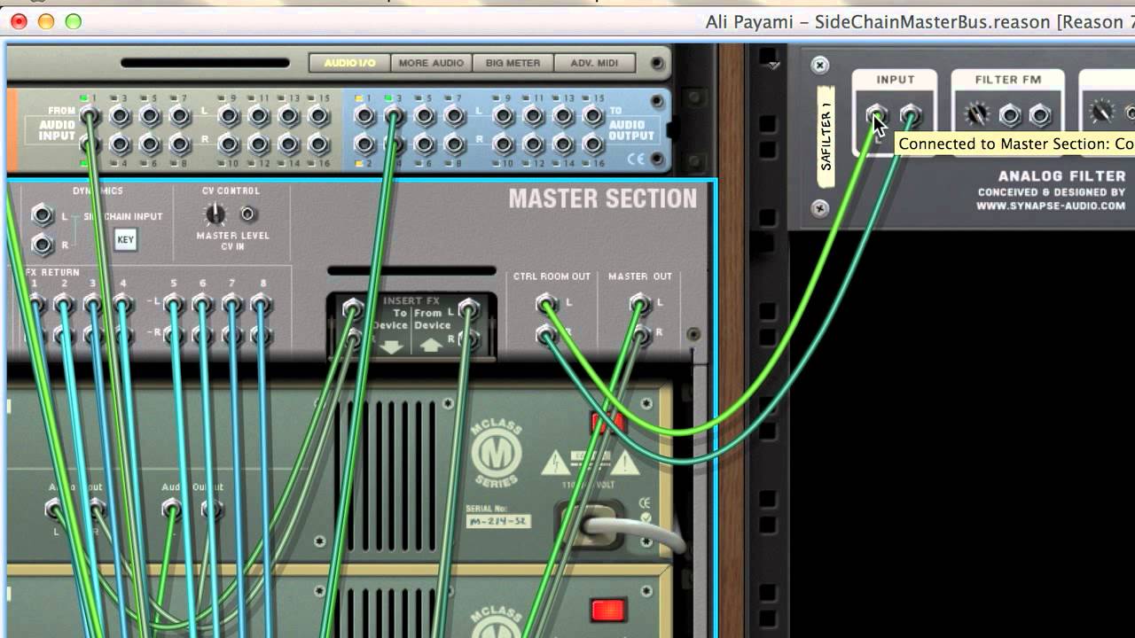Screen dimensions: 1135x638
Task: Click the SideChainMasterBus.reason window title
Action: (932, 21)
